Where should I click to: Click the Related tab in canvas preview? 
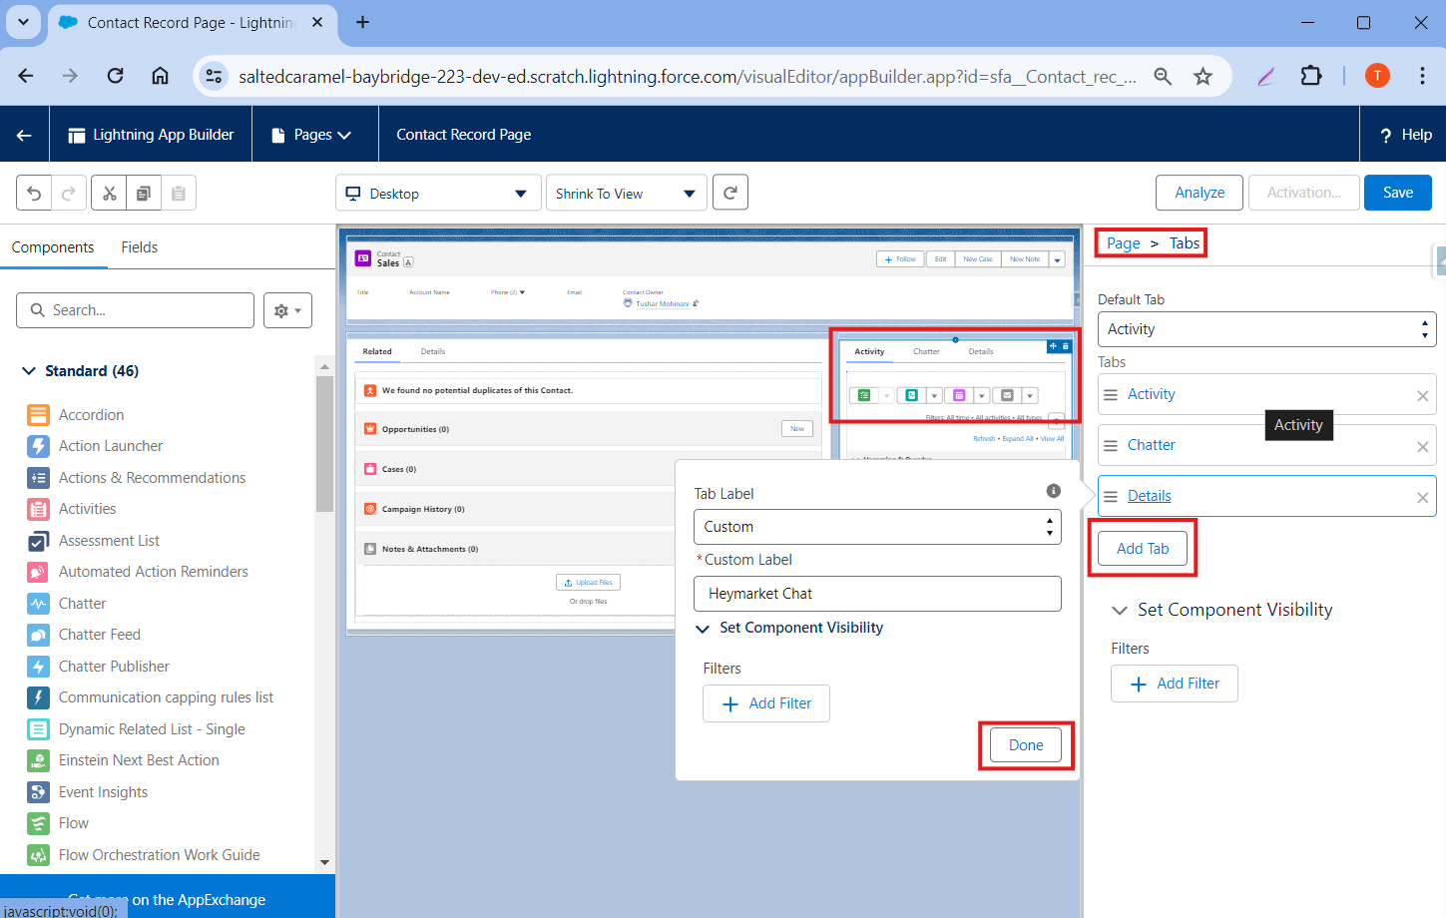tap(377, 351)
